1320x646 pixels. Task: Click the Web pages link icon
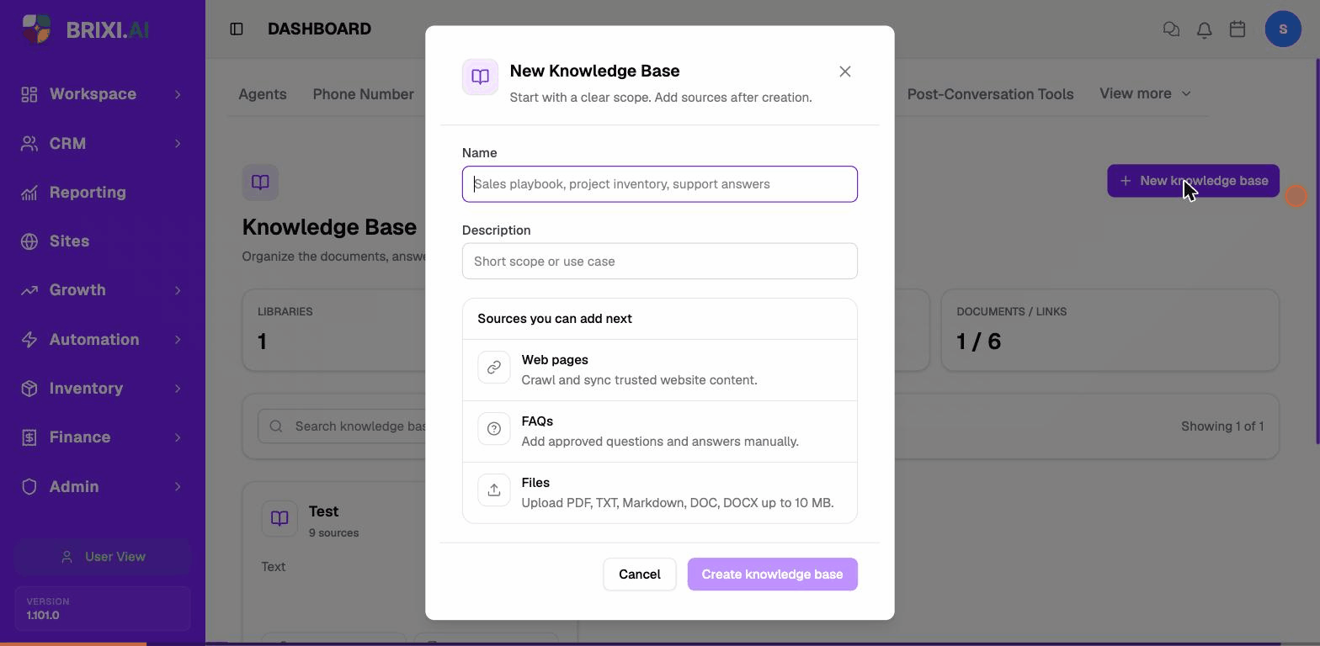pyautogui.click(x=494, y=368)
